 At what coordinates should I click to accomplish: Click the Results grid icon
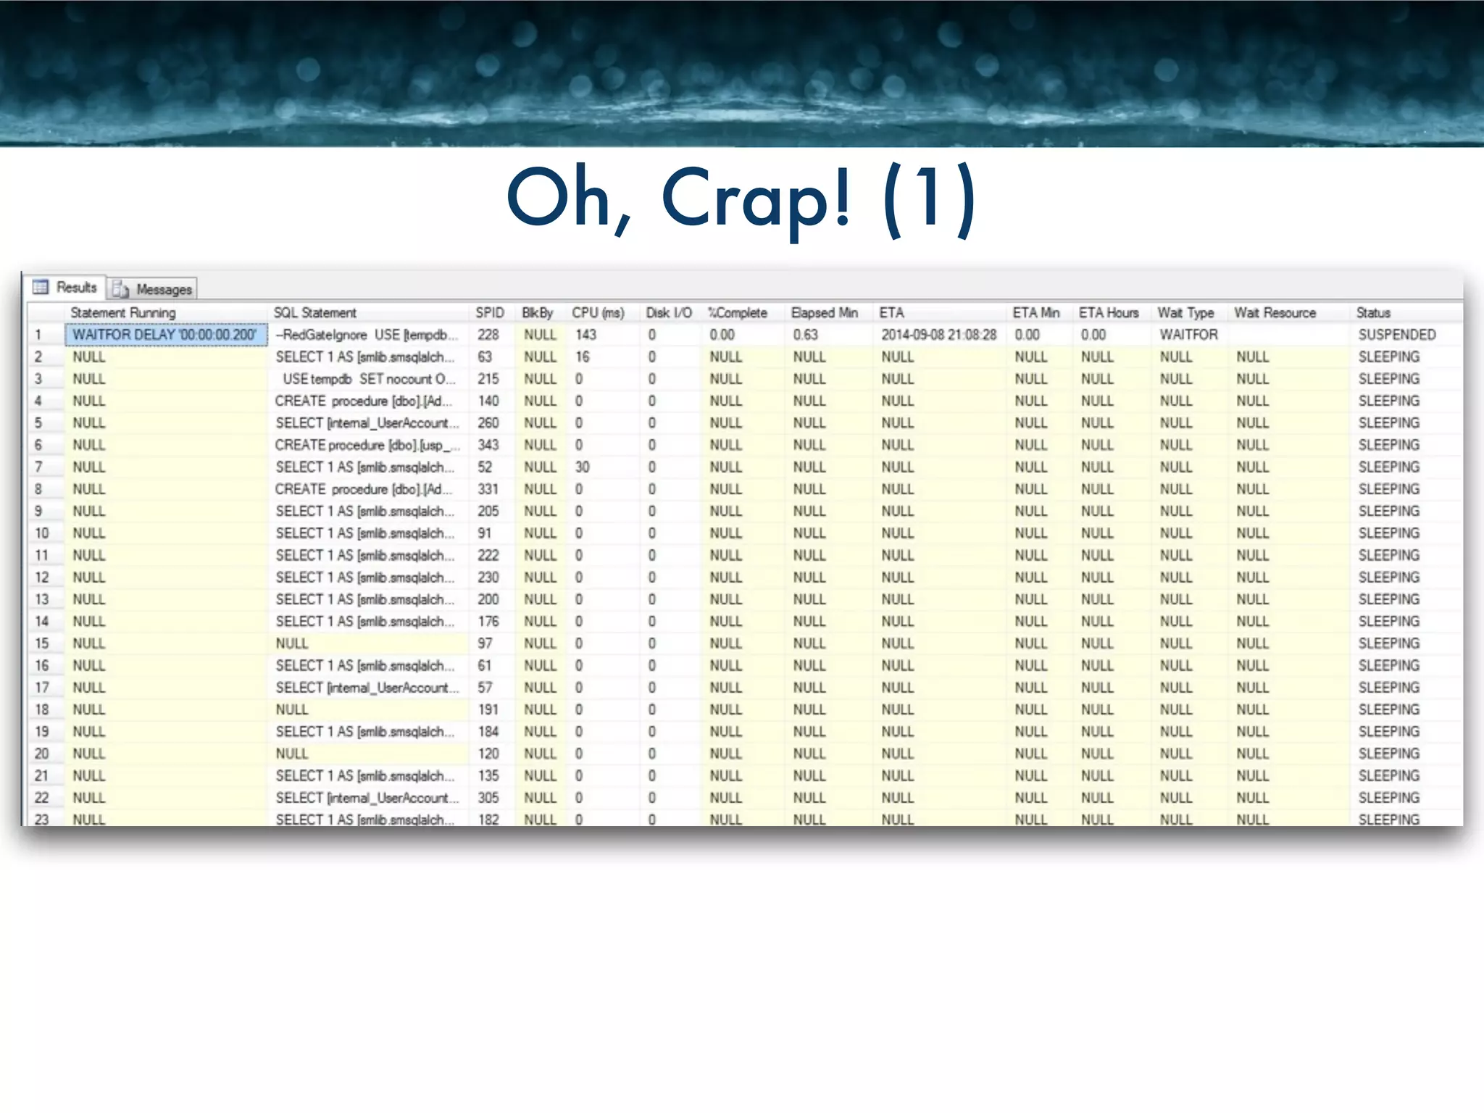(41, 287)
